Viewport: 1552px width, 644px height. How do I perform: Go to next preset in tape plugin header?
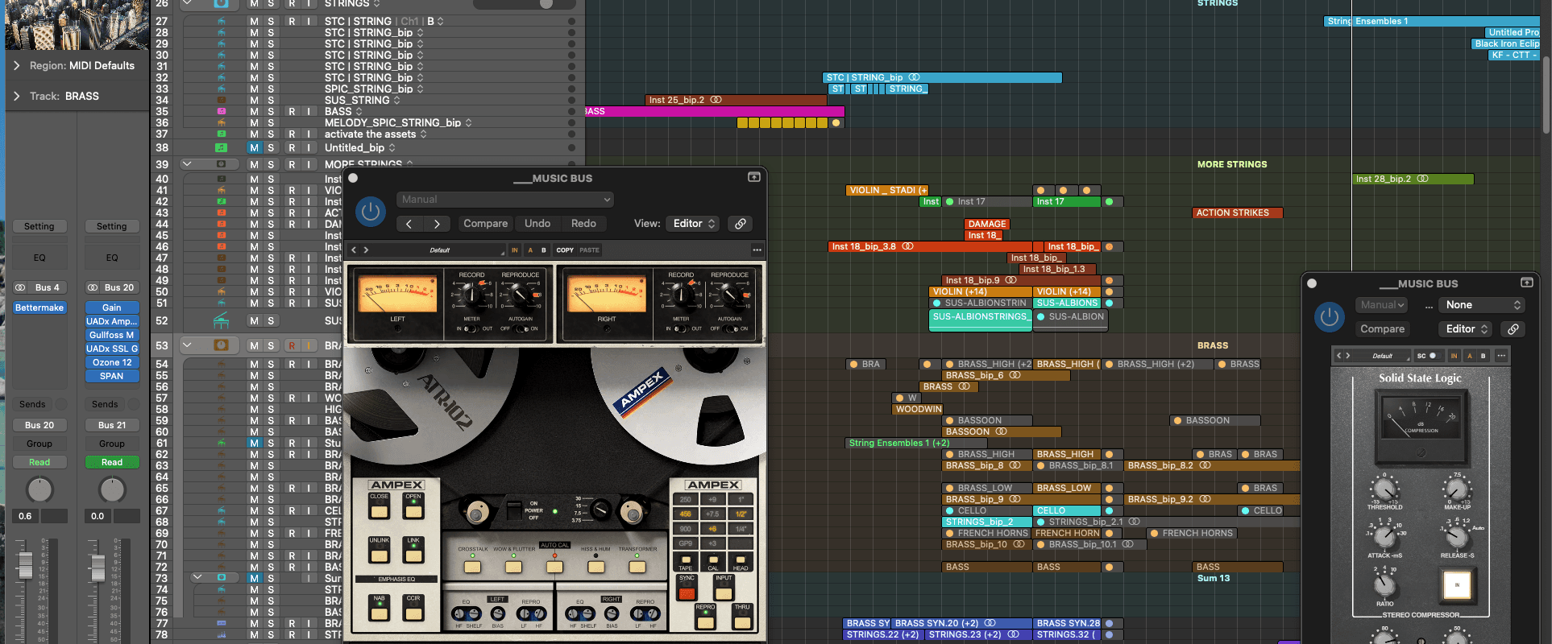(x=437, y=224)
